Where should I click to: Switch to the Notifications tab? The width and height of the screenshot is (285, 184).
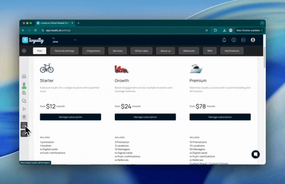[x=232, y=51]
